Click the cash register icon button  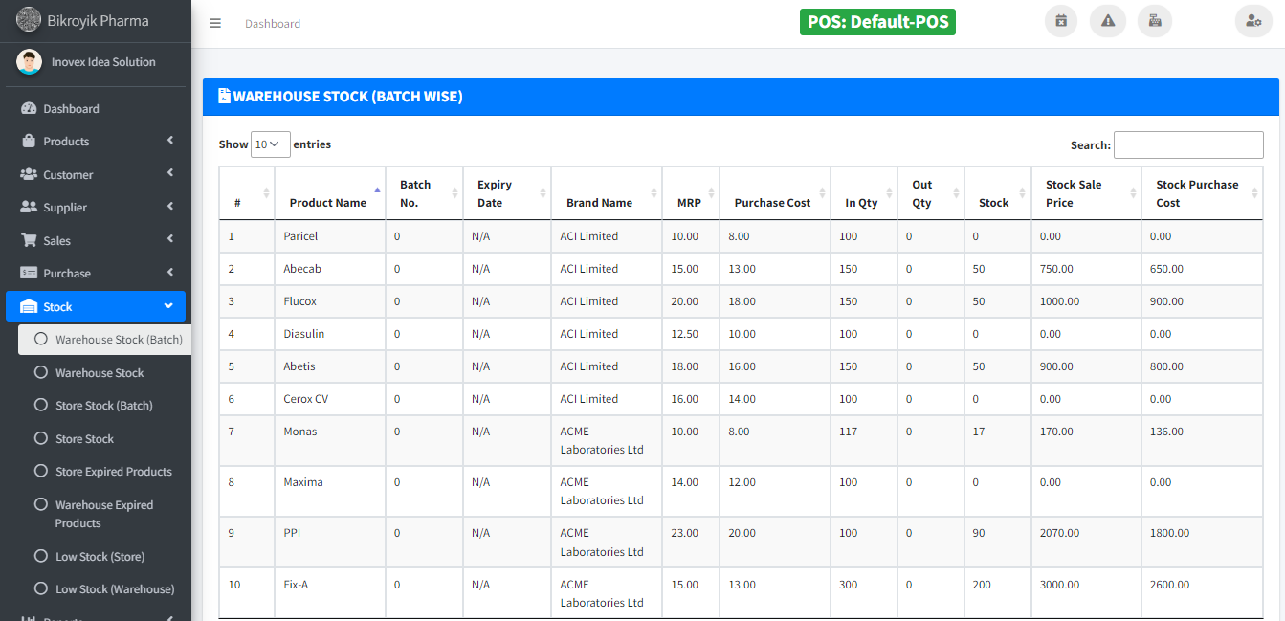[1154, 21]
